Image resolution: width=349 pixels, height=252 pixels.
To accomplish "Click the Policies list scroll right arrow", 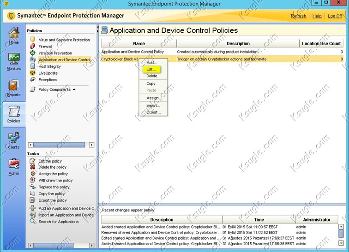I will tap(91, 145).
